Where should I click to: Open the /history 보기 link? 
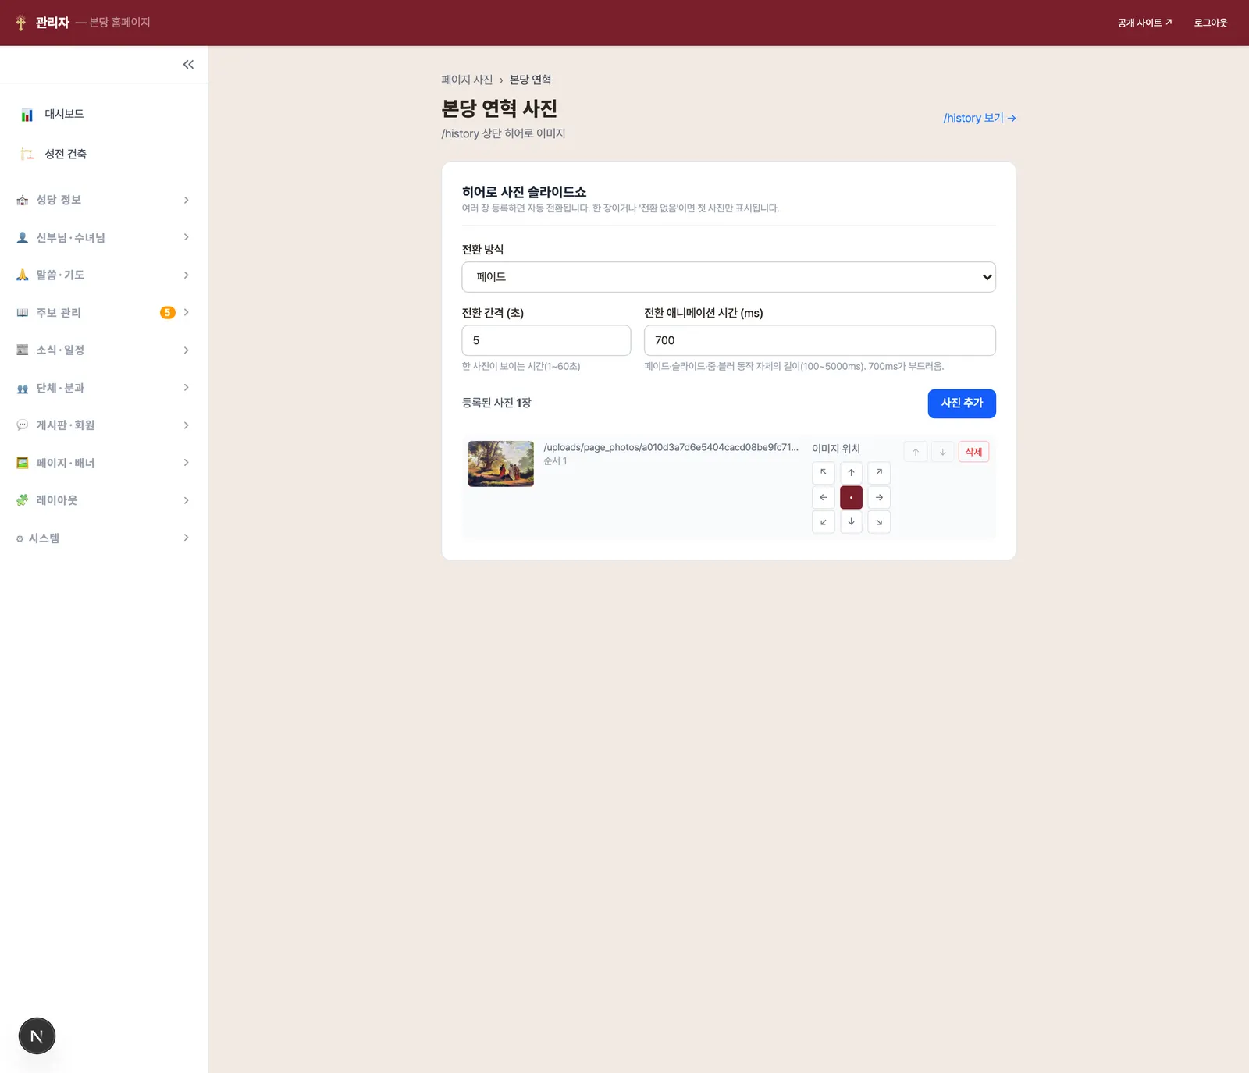[980, 119]
